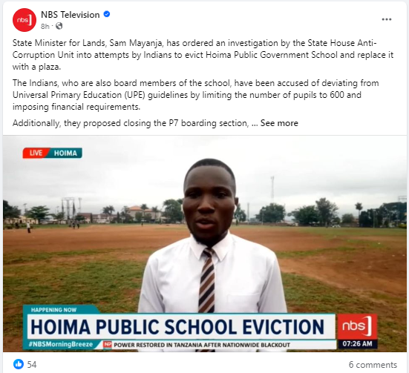Expand the post text with See more
The height and width of the screenshot is (373, 409).
279,123
